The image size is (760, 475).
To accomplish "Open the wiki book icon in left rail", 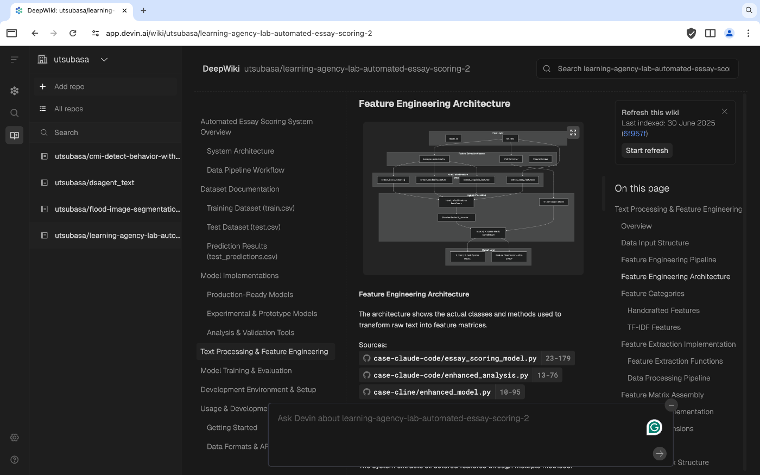I will point(15,135).
